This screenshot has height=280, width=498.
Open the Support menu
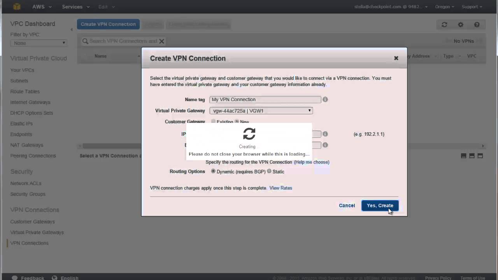[472, 7]
